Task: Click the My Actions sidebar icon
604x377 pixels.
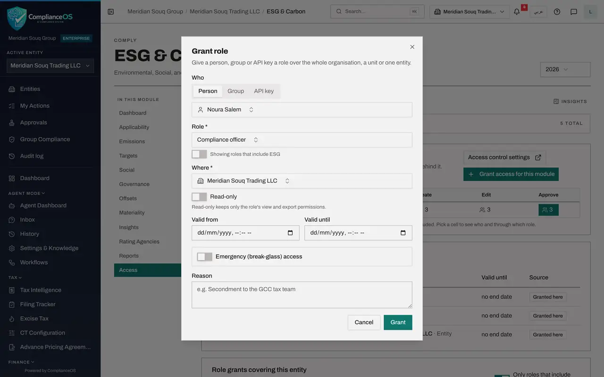Action: click(x=12, y=106)
